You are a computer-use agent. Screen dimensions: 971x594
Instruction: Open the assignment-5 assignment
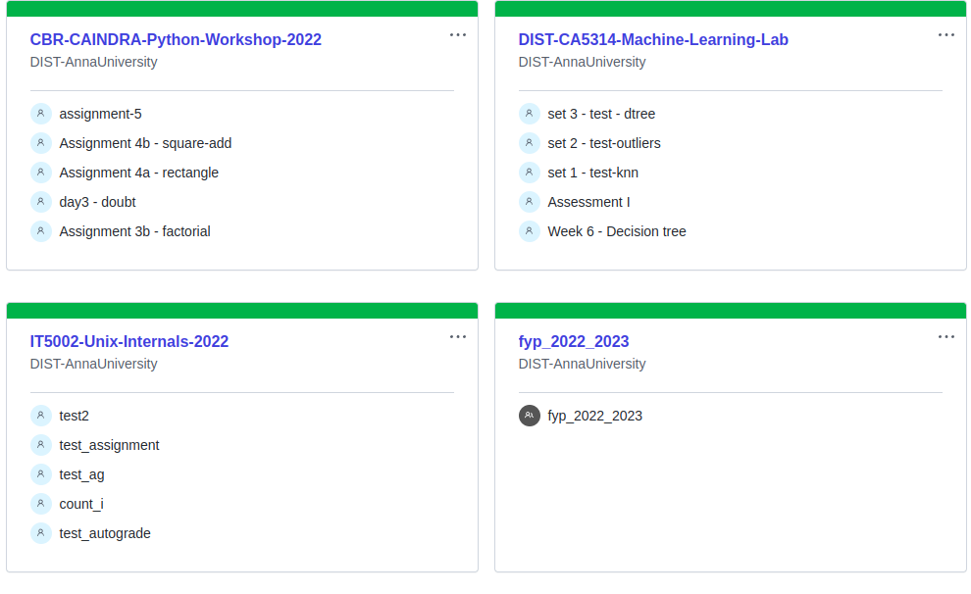point(100,114)
